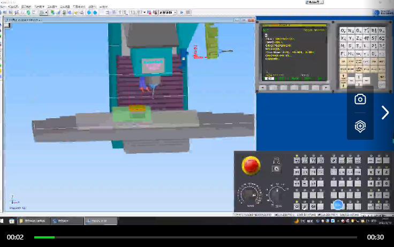This screenshot has height=247, width=394.
Task: Click the green globe toolbar icon
Action: coord(28,12)
